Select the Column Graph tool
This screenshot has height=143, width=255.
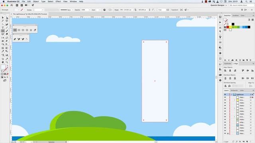[7, 55]
